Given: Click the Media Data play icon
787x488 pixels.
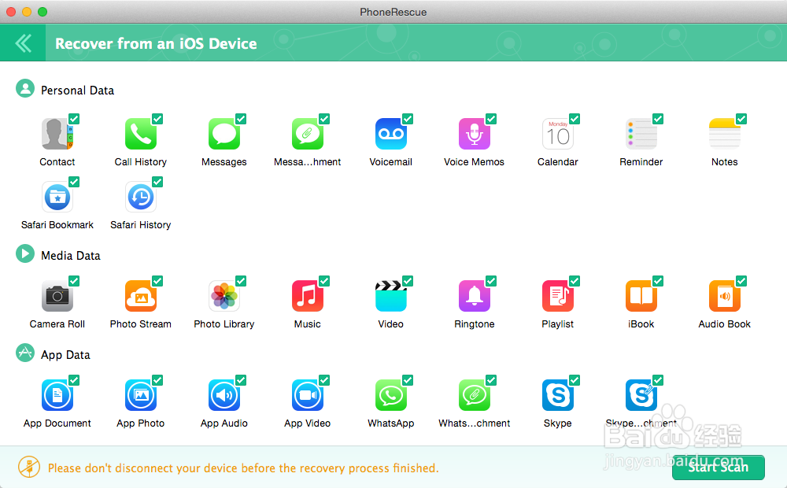Looking at the screenshot, I should (x=25, y=254).
